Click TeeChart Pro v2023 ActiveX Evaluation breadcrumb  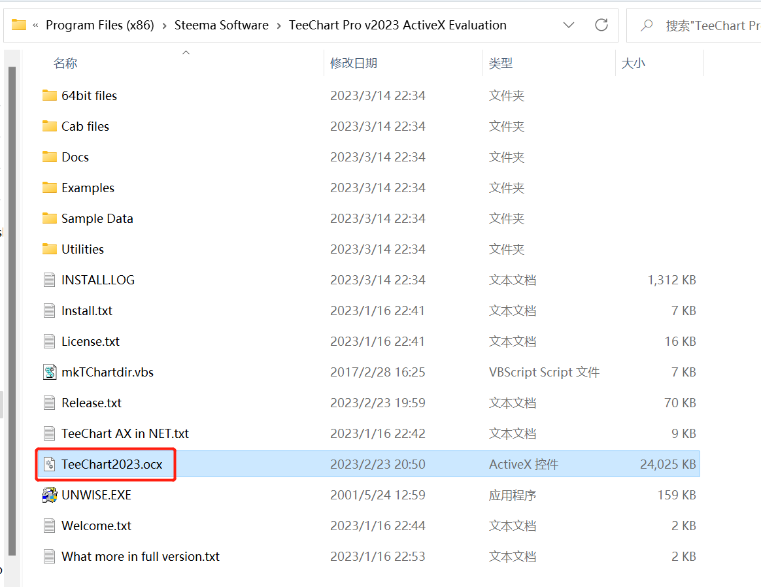pyautogui.click(x=397, y=25)
